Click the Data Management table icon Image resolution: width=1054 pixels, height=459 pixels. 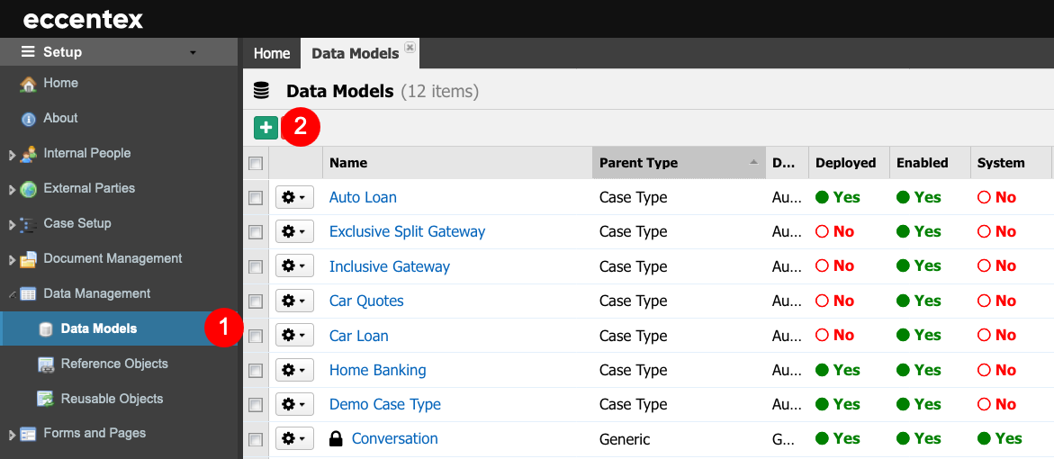[28, 293]
